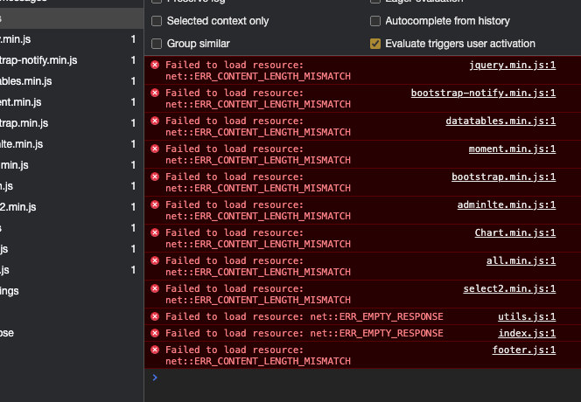Select sidebar item ending ent.min.js
The width and height of the screenshot is (581, 402).
pos(72,102)
